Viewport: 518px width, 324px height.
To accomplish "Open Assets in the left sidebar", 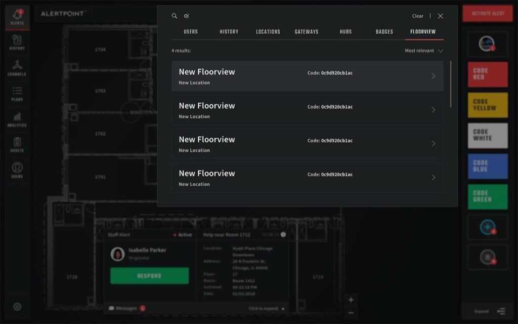I will [x=17, y=145].
